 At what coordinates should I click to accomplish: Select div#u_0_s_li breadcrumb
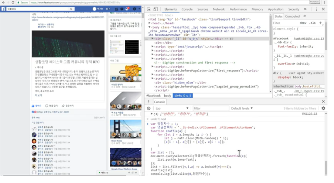tap(183, 96)
